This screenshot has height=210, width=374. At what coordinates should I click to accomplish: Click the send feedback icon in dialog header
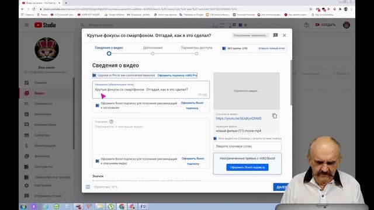(275, 35)
